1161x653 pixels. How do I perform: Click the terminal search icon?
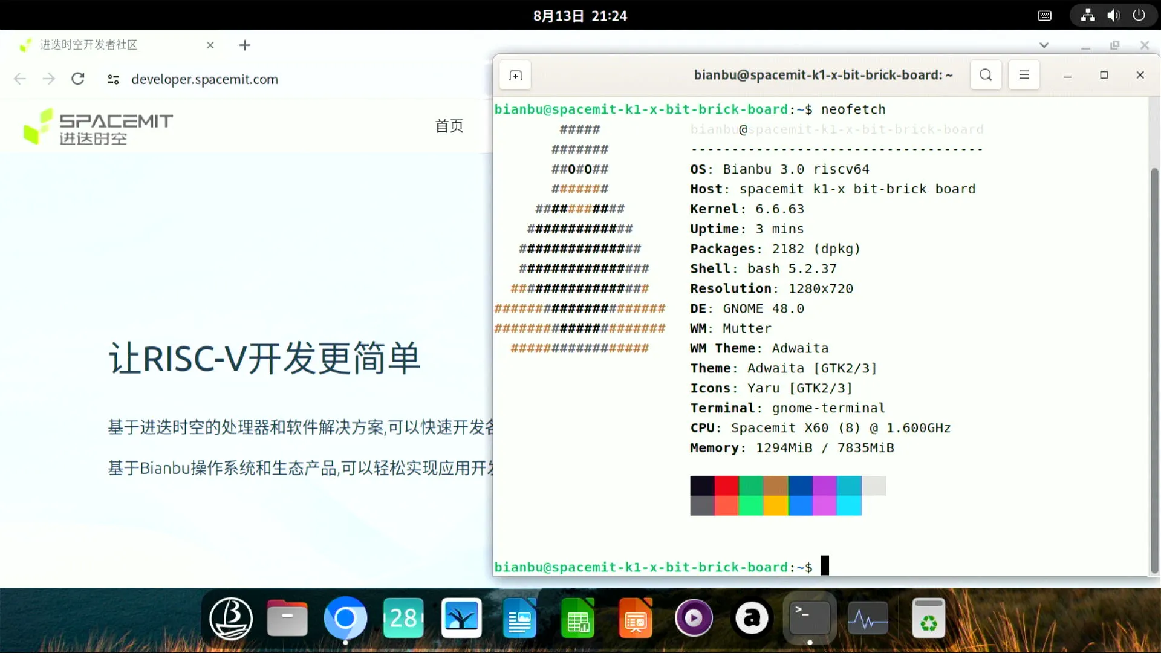pyautogui.click(x=986, y=75)
